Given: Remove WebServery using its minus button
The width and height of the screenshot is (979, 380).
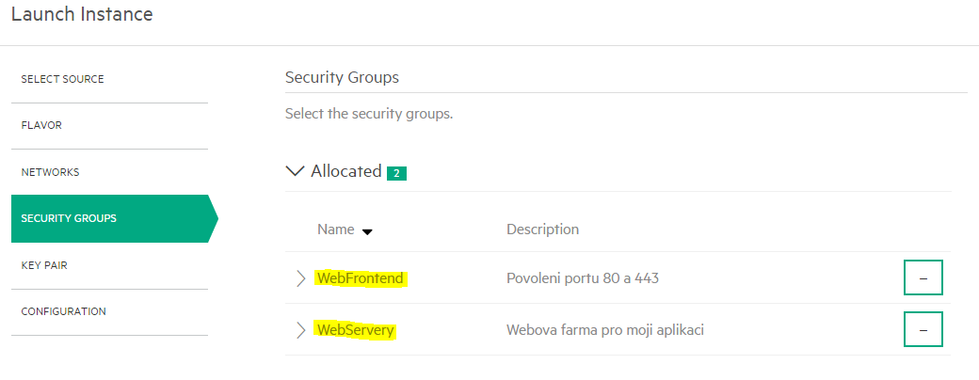Looking at the screenshot, I should point(923,329).
